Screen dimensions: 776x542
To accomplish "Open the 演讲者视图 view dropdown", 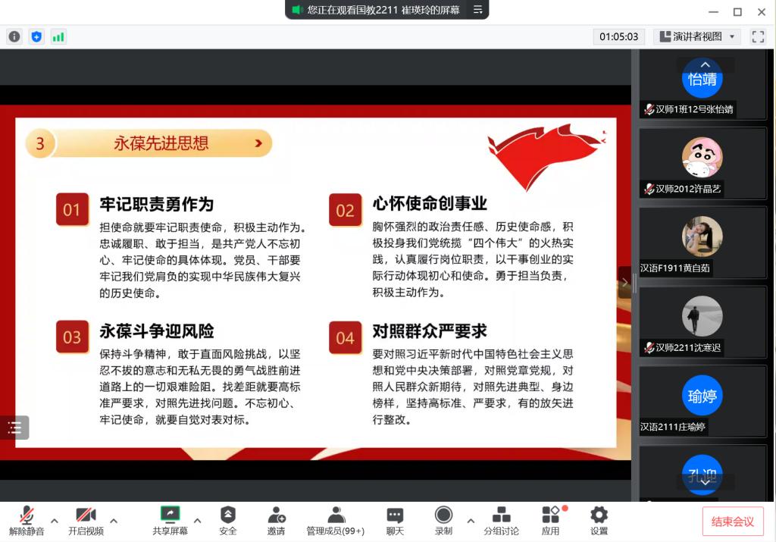I will coord(697,36).
